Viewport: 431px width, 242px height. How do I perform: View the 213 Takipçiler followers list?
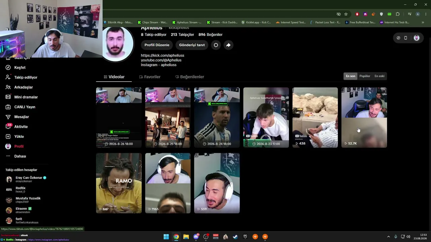[183, 35]
